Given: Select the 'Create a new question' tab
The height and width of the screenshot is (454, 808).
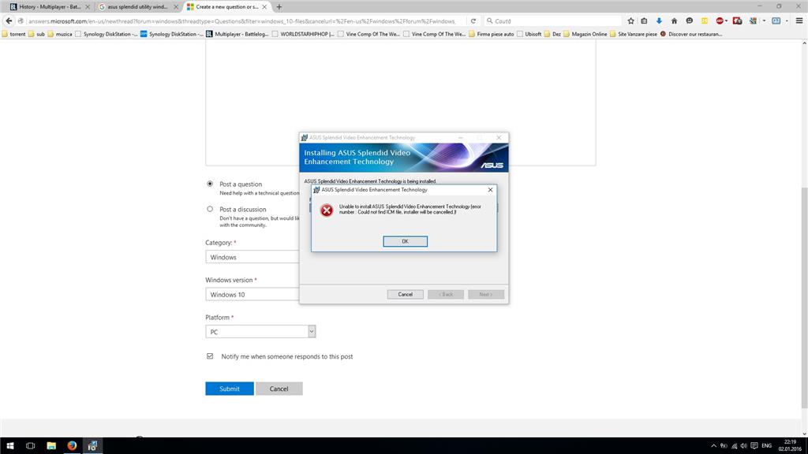Looking at the screenshot, I should 226,6.
